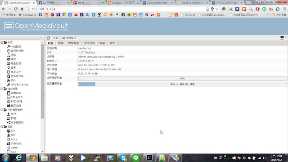
Task: Open the SSH service item
Action: click(11, 152)
